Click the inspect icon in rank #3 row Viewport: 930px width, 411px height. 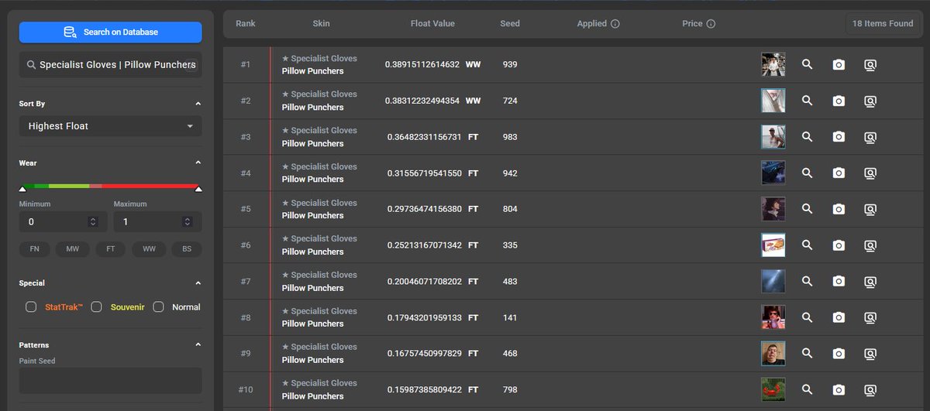(870, 137)
